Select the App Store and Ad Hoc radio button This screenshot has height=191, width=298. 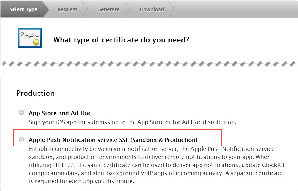(22, 113)
